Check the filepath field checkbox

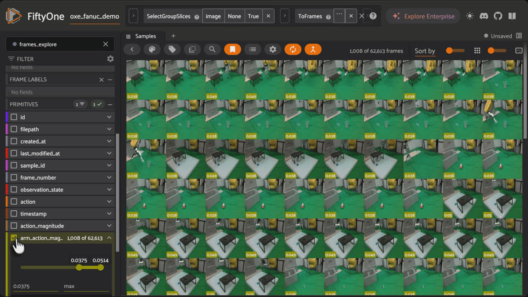pyautogui.click(x=14, y=129)
